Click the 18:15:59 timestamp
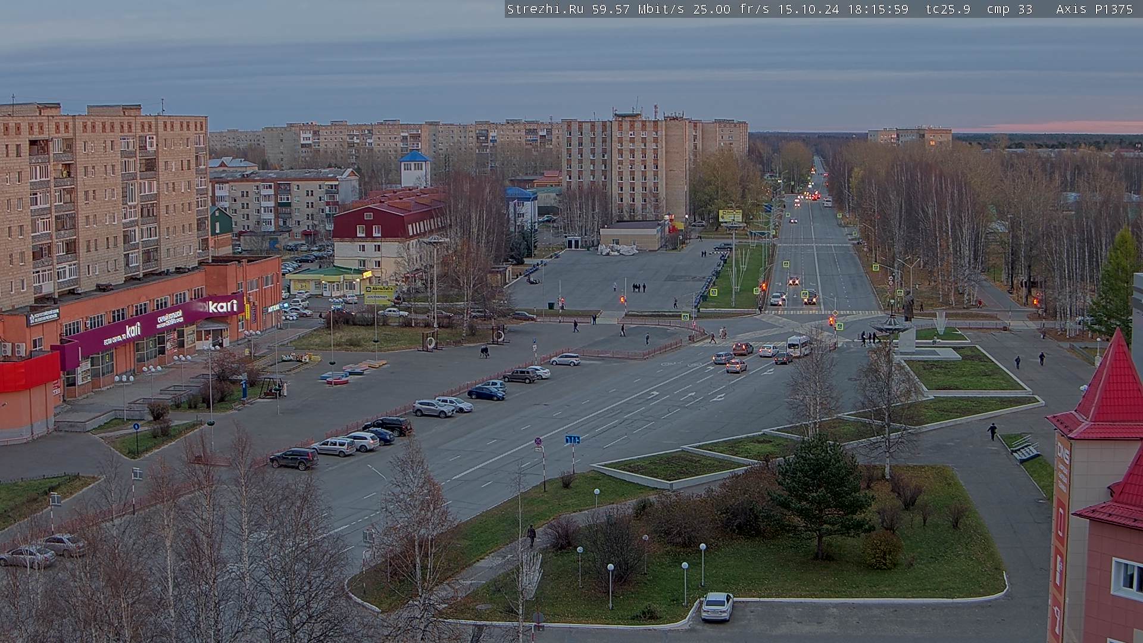 (878, 9)
